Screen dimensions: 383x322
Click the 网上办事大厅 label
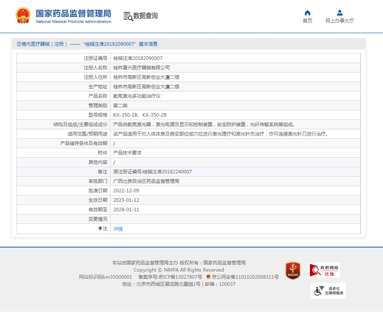[339, 21]
